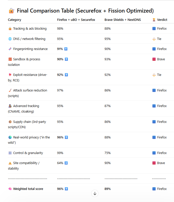Click the red square in Sandbox row verdict

[154, 59]
